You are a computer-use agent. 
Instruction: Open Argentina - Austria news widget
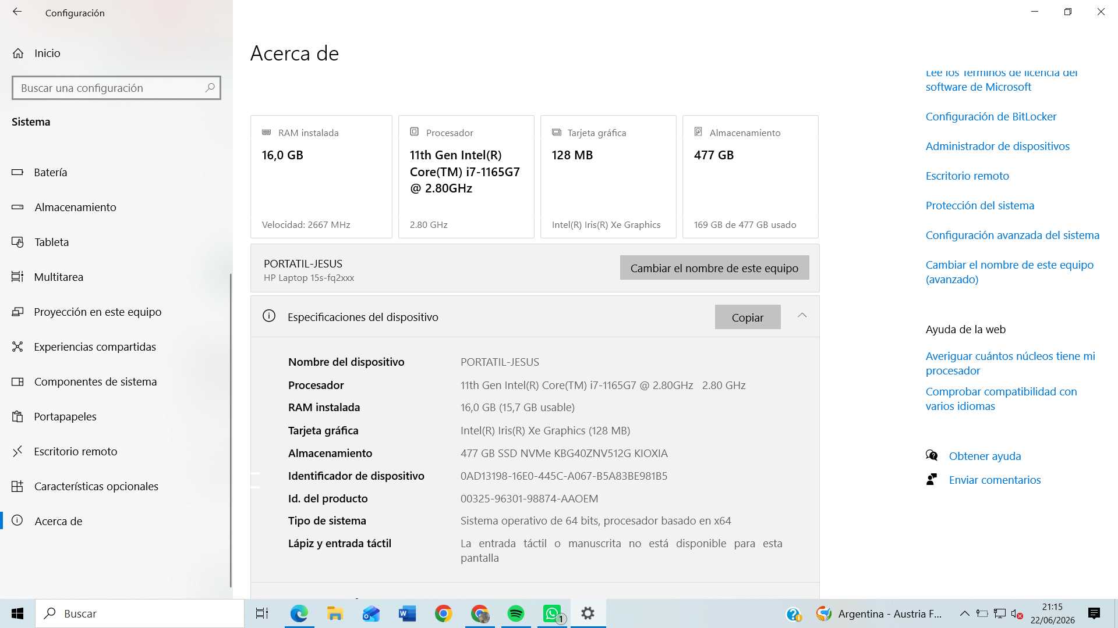[879, 613]
